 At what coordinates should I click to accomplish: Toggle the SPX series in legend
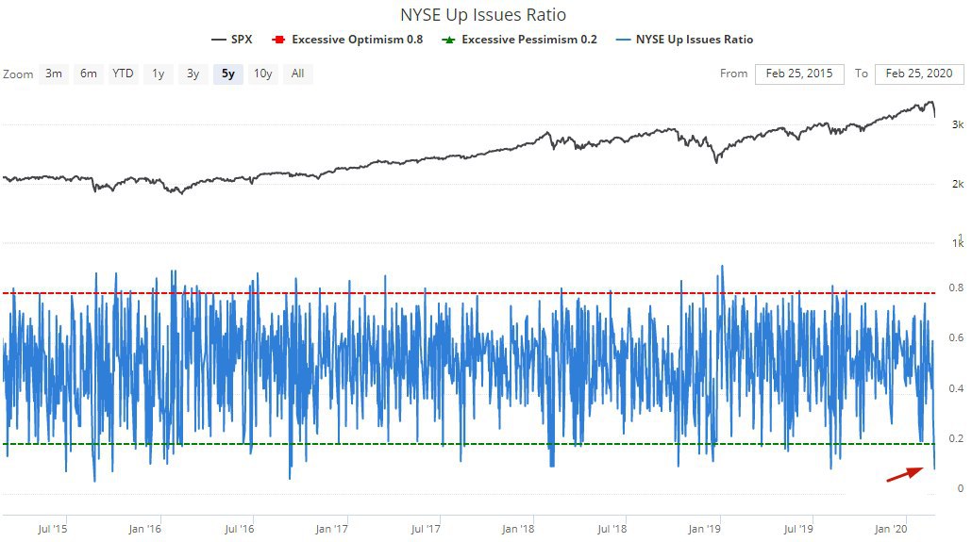pos(232,39)
